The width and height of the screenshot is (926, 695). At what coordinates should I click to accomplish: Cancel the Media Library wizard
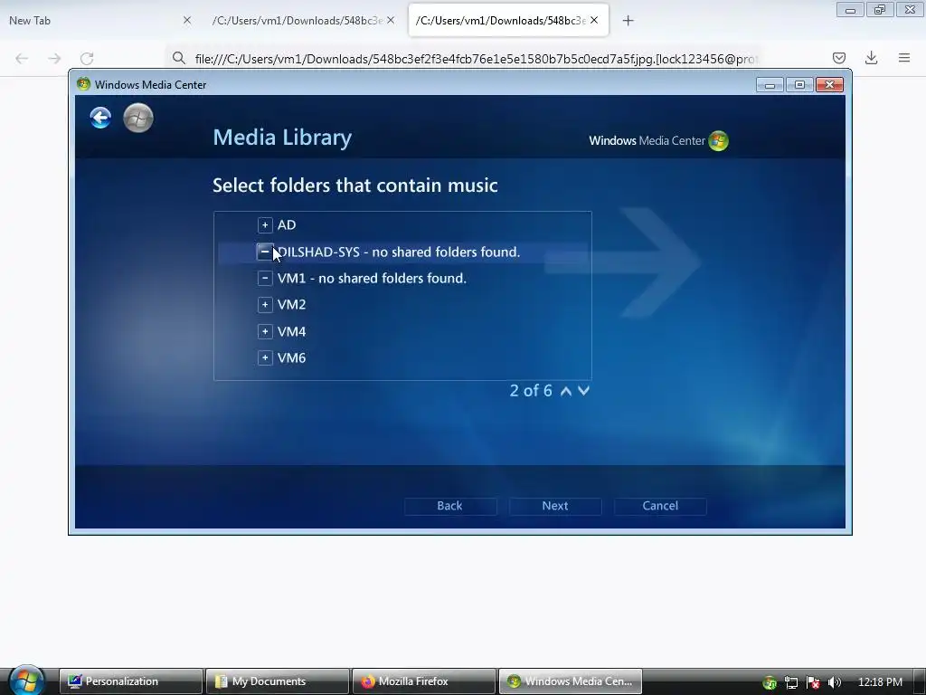(x=660, y=506)
